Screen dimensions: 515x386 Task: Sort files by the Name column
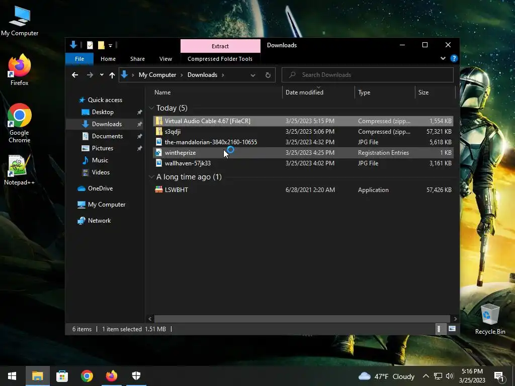(x=217, y=92)
